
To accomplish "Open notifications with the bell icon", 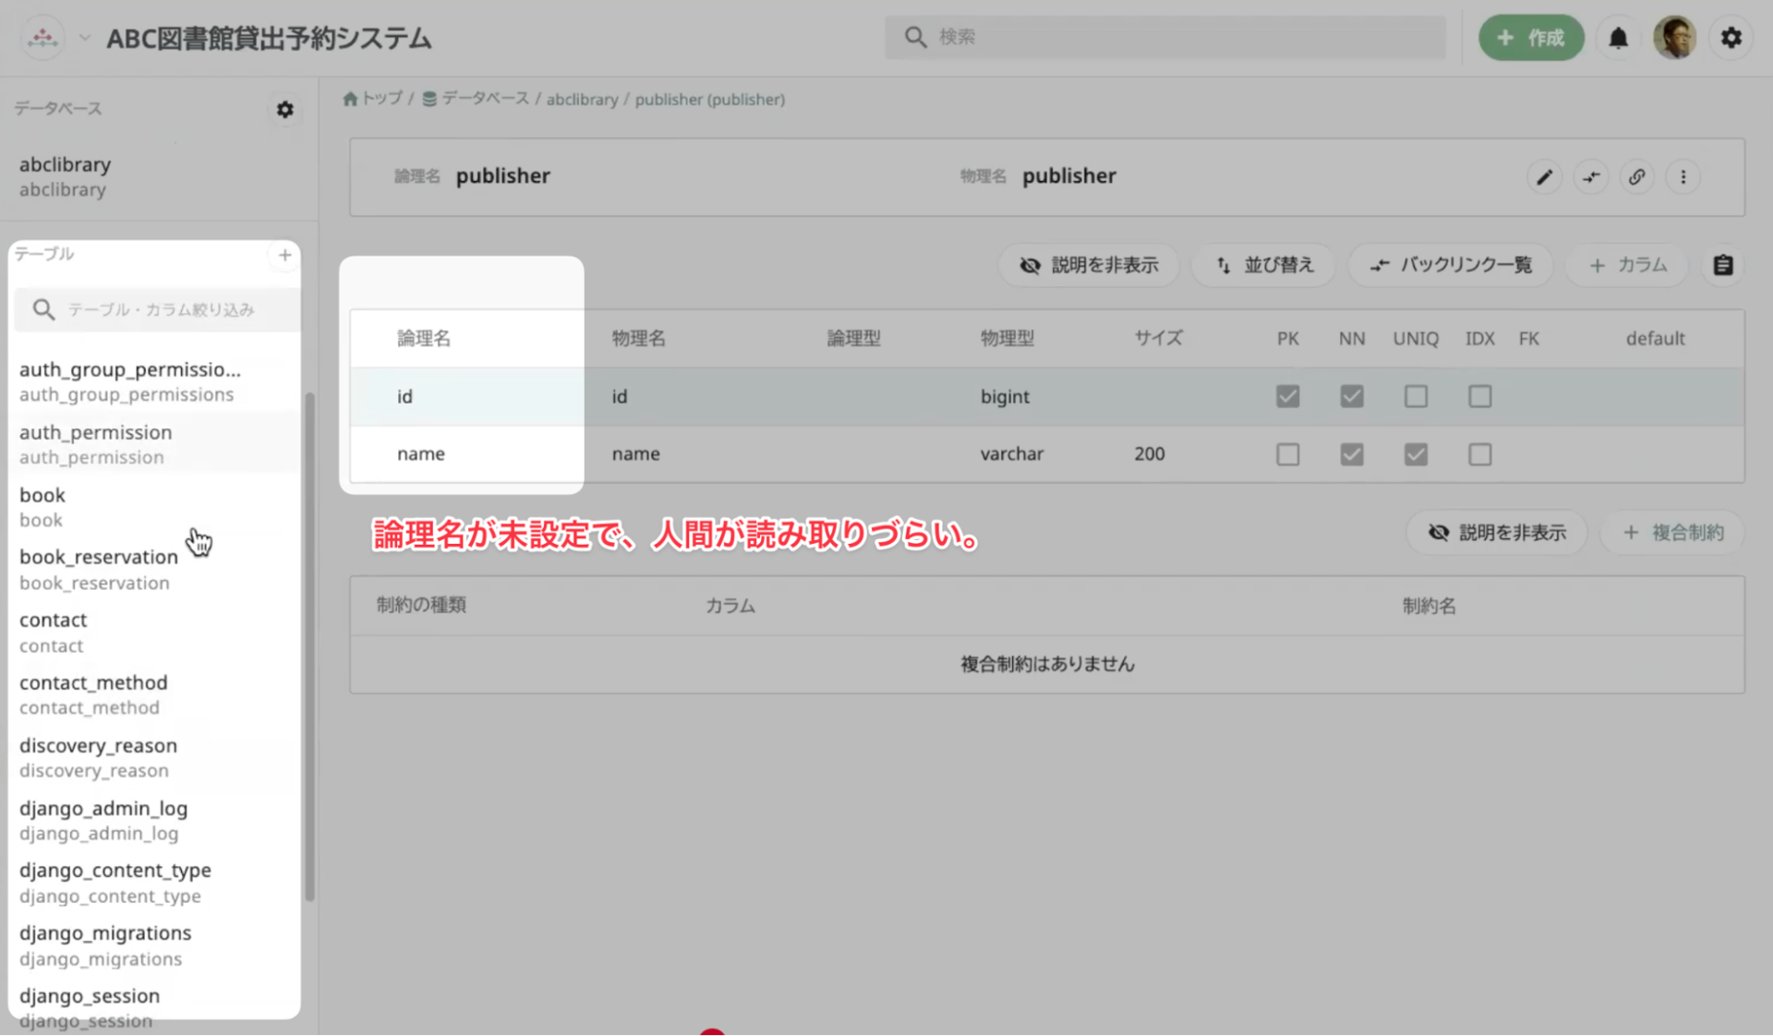I will (1617, 37).
